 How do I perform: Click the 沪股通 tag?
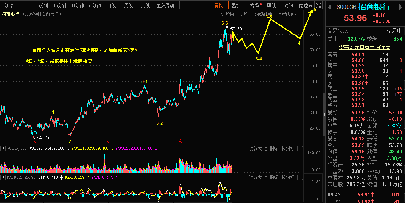click(227, 14)
